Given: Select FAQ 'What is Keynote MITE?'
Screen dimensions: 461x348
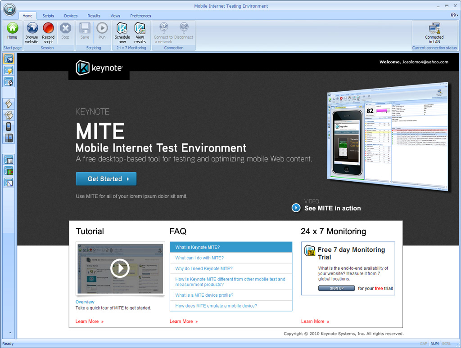Looking at the screenshot, I should pyautogui.click(x=231, y=247).
